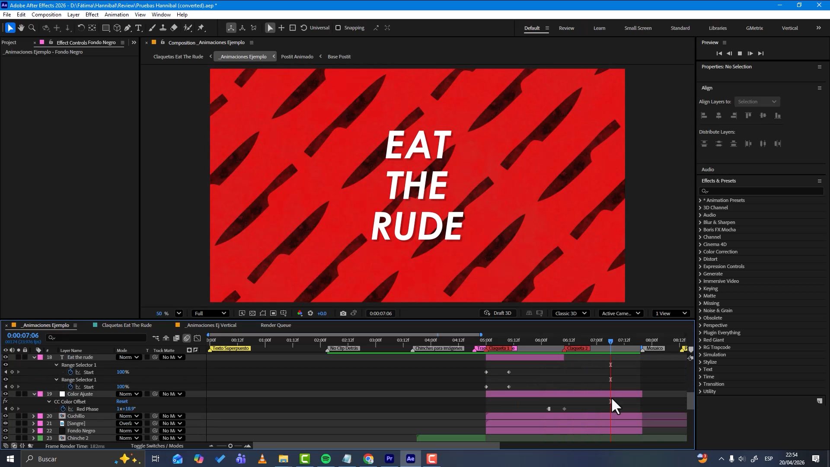This screenshot has height=467, width=830.
Task: Select the Roto Brush tool
Action: [188, 28]
